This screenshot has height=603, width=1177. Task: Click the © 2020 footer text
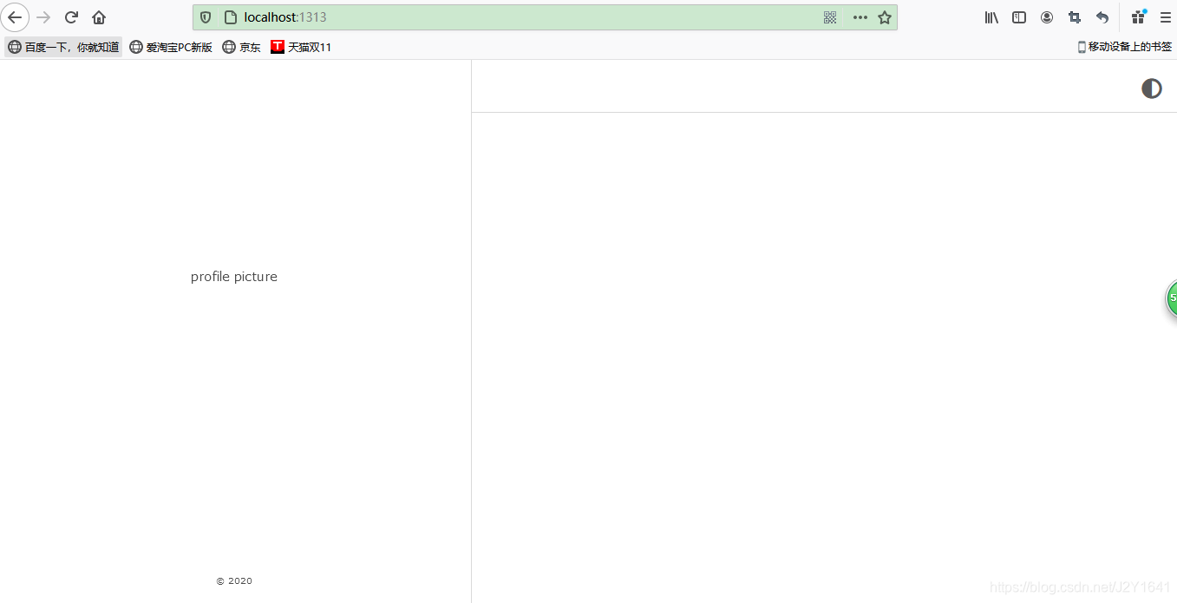[x=234, y=581]
